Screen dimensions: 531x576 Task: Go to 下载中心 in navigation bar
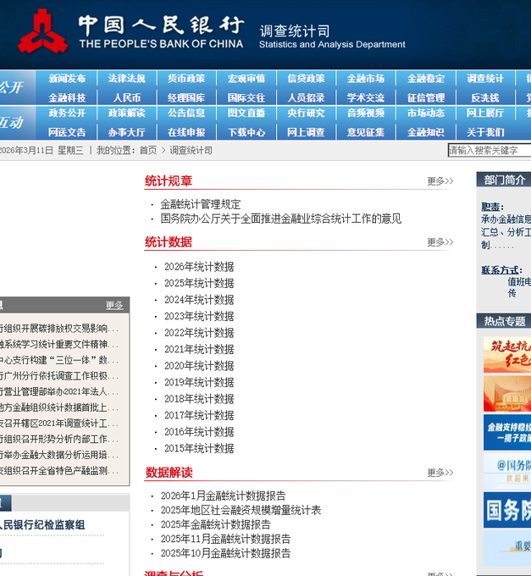(x=246, y=132)
